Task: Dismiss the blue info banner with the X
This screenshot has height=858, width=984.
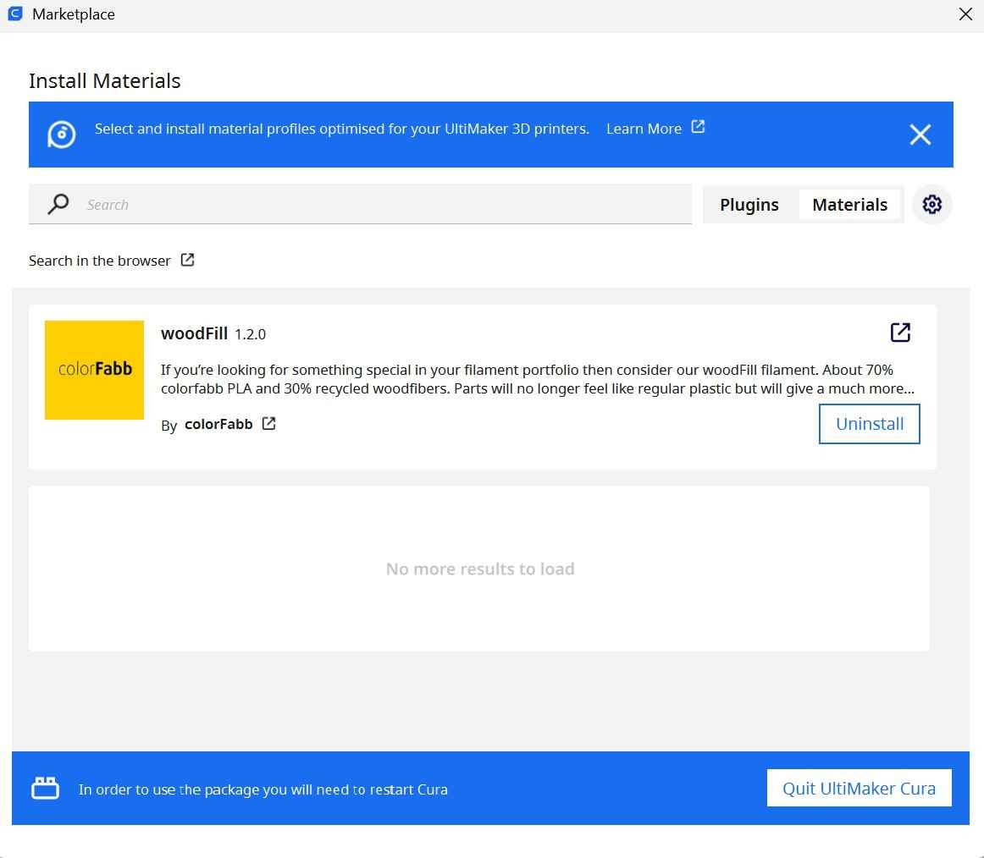Action: [x=920, y=135]
